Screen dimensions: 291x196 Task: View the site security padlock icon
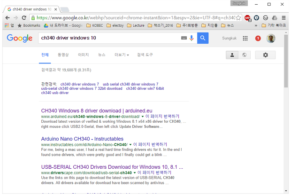point(33,18)
